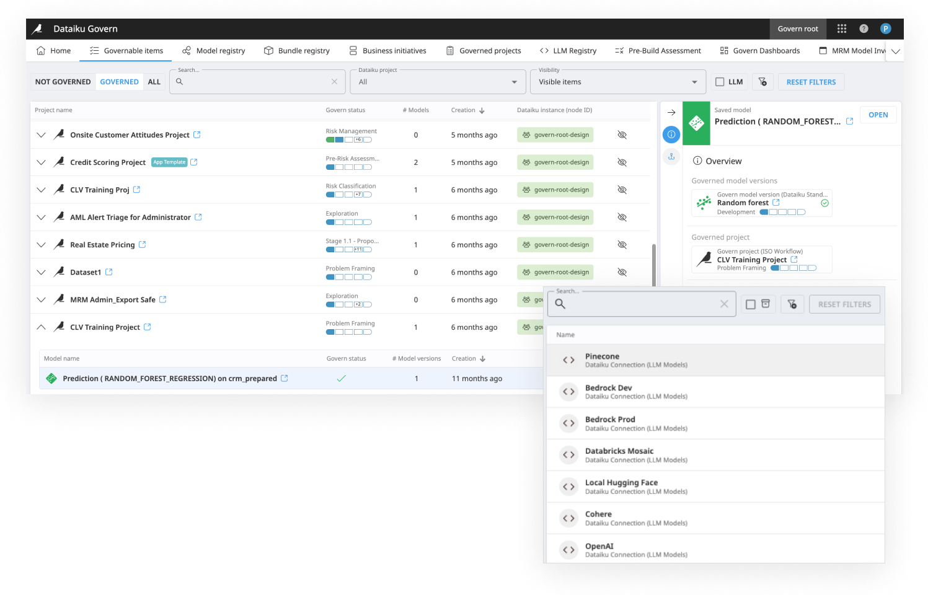Open the info panel via the blue info icon
Image resolution: width=928 pixels, height=595 pixels.
point(671,134)
